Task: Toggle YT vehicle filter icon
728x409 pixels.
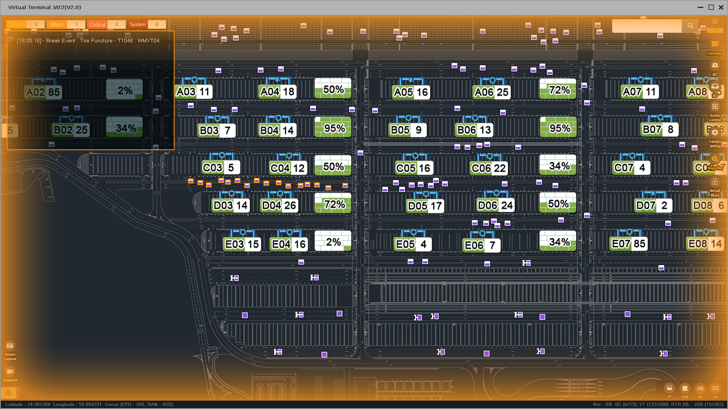Action: (x=669, y=388)
